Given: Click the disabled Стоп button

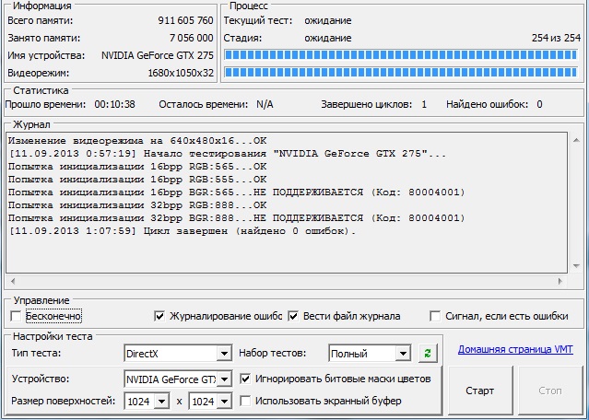Looking at the screenshot, I should [x=550, y=391].
